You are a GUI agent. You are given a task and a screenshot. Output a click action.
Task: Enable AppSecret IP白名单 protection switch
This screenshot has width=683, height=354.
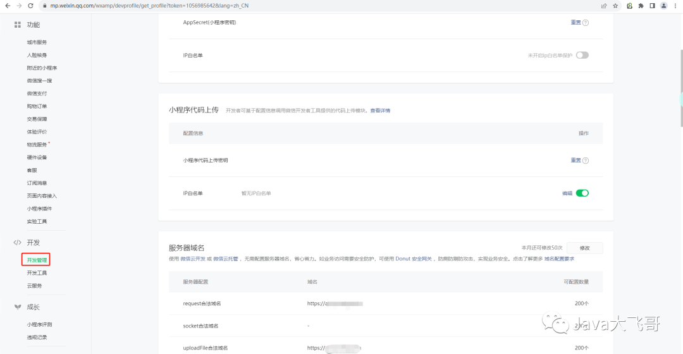coord(582,55)
